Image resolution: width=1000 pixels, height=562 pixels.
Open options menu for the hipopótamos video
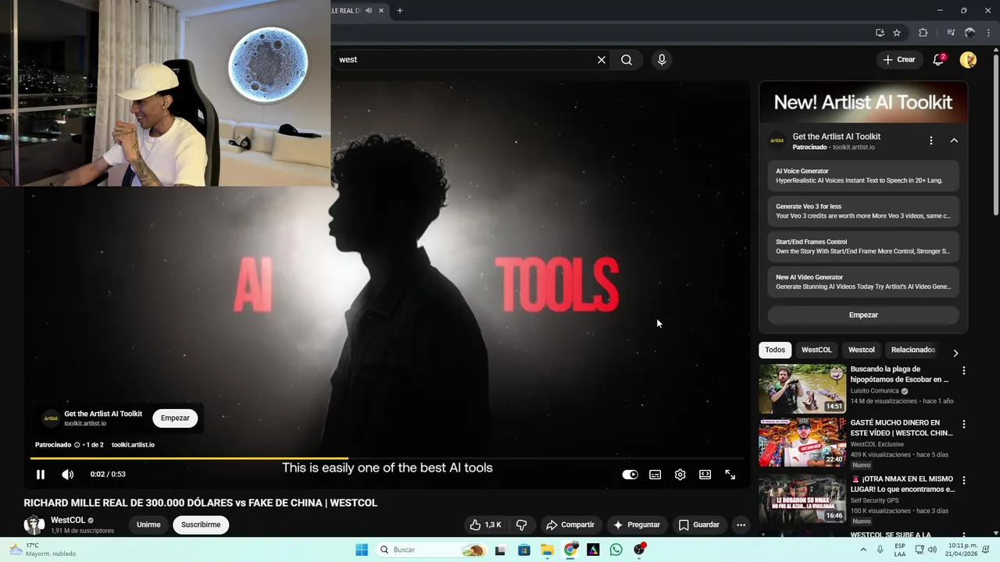(x=963, y=371)
